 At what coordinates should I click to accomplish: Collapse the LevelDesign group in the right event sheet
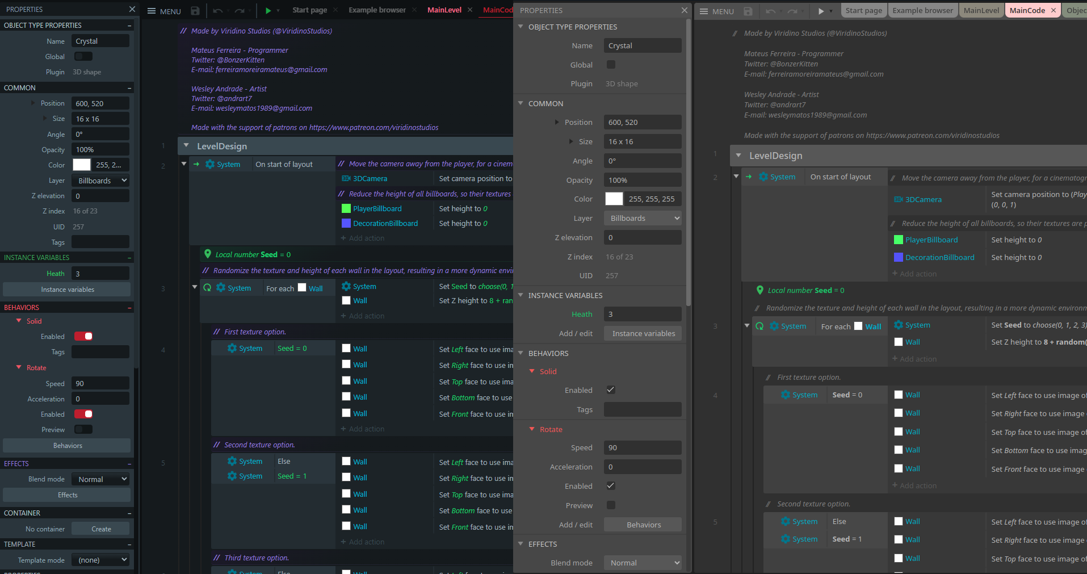coord(738,156)
